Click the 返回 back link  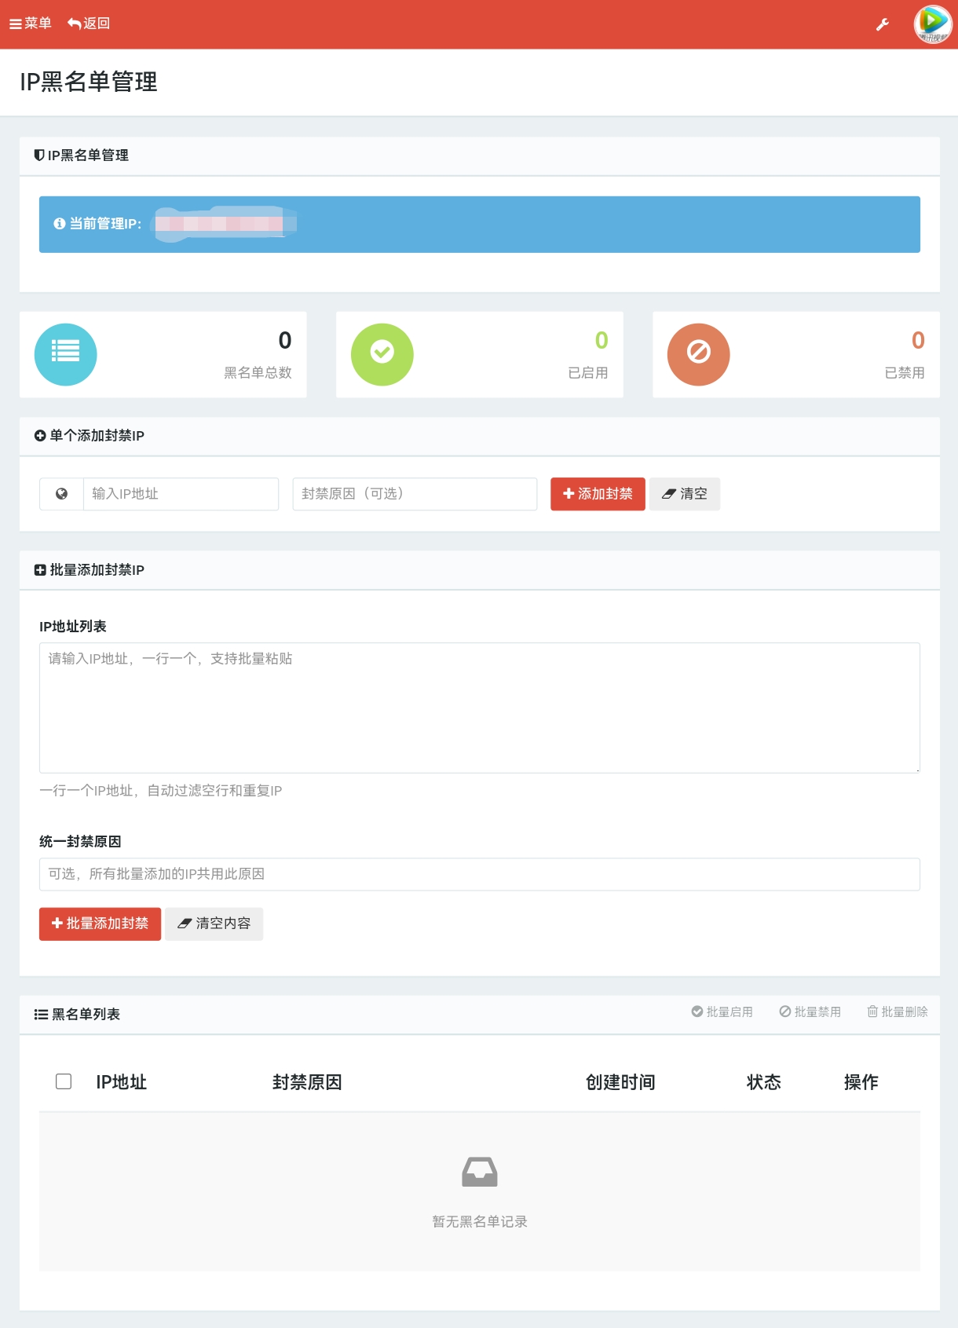[x=89, y=24]
